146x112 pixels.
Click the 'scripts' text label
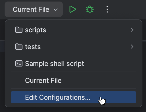(35, 30)
